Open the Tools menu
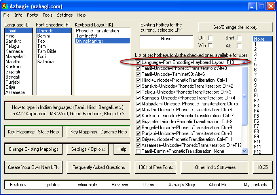Screen dimensions: 277x195 click(47, 15)
